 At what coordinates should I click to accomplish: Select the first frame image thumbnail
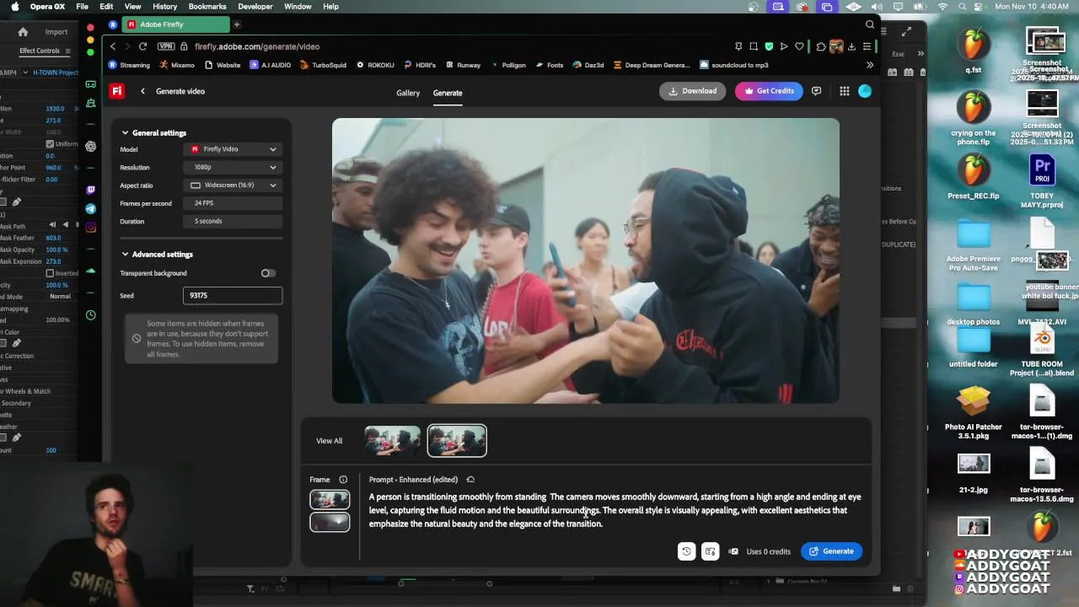330,500
